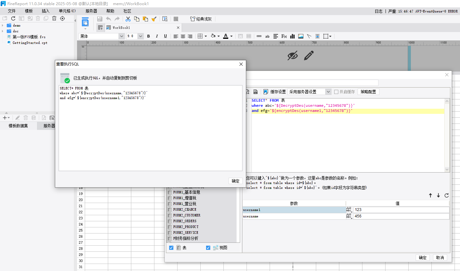Paste using the clipboard icon
This screenshot has height=271, width=460.
click(x=145, y=19)
